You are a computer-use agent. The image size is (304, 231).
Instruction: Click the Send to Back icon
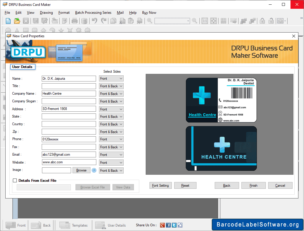point(252,21)
